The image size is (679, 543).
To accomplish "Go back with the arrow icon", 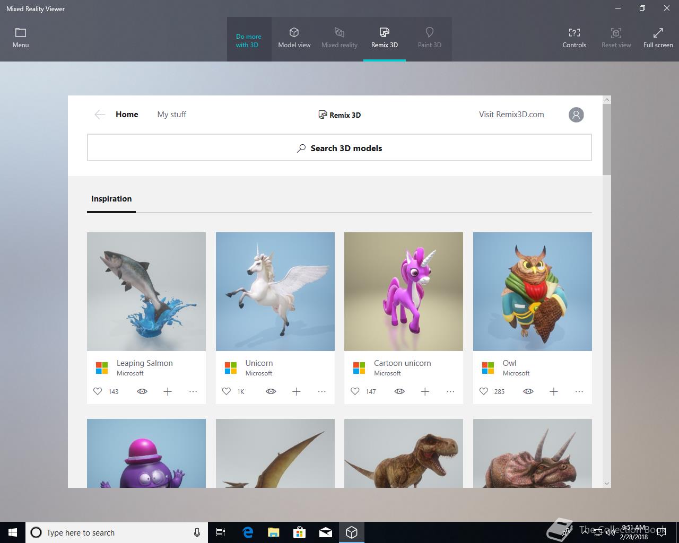I will click(99, 115).
